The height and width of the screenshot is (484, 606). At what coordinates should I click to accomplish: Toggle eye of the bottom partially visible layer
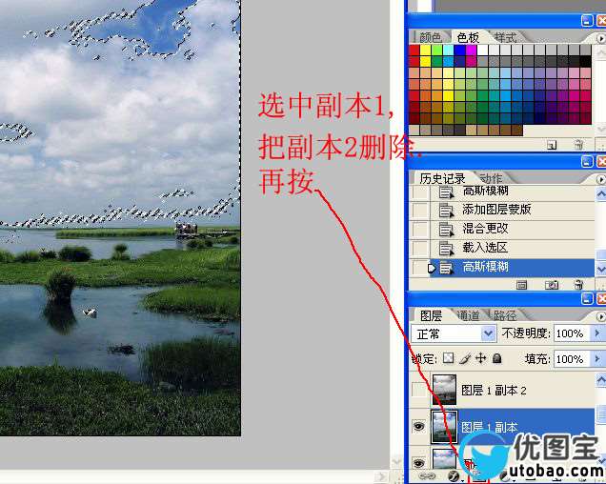(x=419, y=463)
